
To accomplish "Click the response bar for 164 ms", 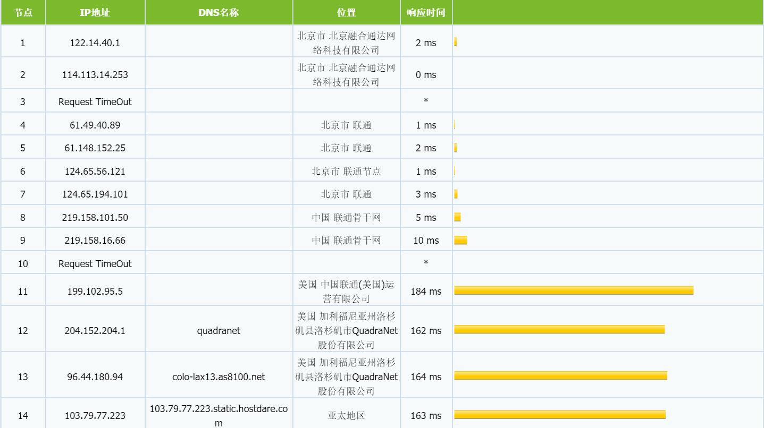I will click(560, 375).
